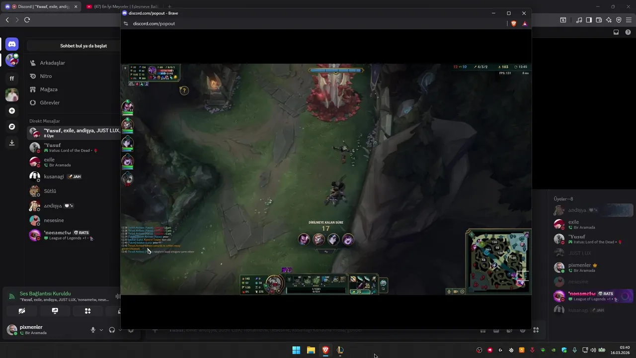Toggle noise suppression waveform icon
636x358 pixels.
pyautogui.click(x=118, y=296)
